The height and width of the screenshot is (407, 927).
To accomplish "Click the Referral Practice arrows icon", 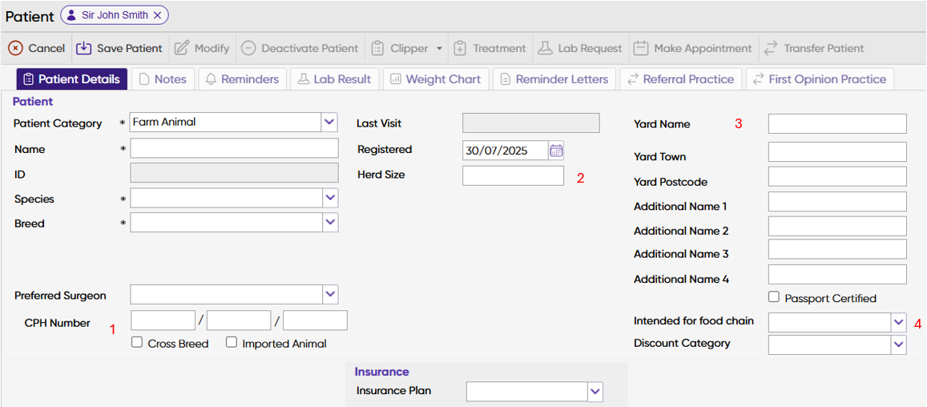I will (x=633, y=79).
